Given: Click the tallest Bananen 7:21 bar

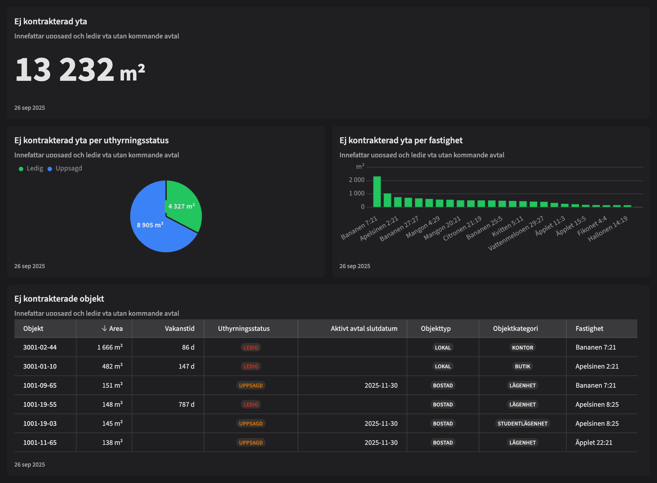Looking at the screenshot, I should click(377, 192).
